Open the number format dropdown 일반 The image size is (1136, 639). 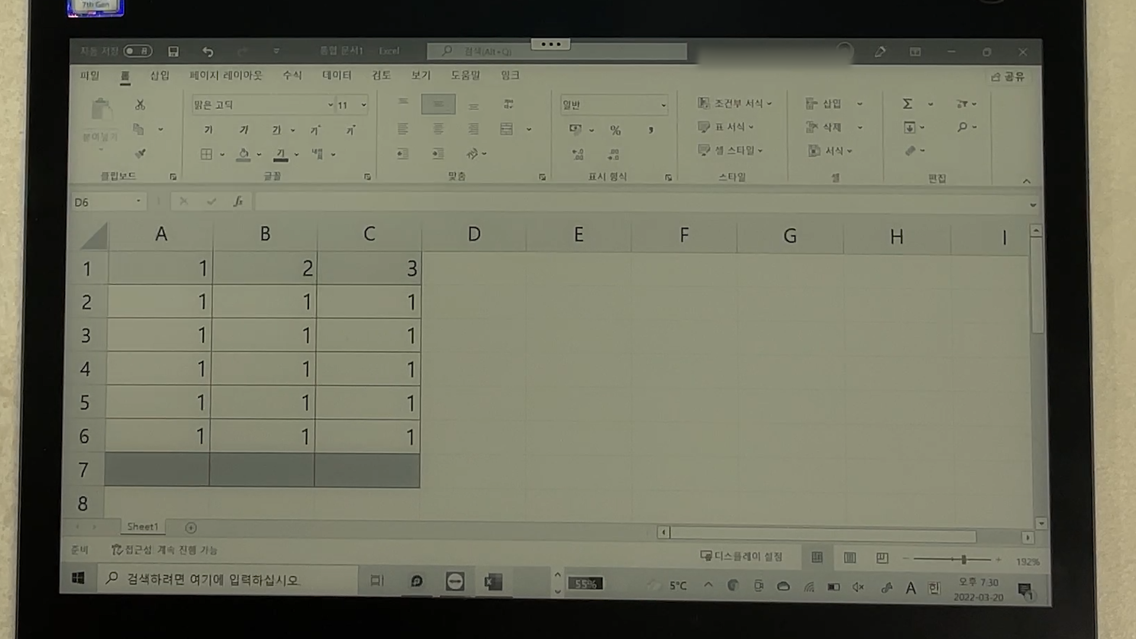pos(663,105)
